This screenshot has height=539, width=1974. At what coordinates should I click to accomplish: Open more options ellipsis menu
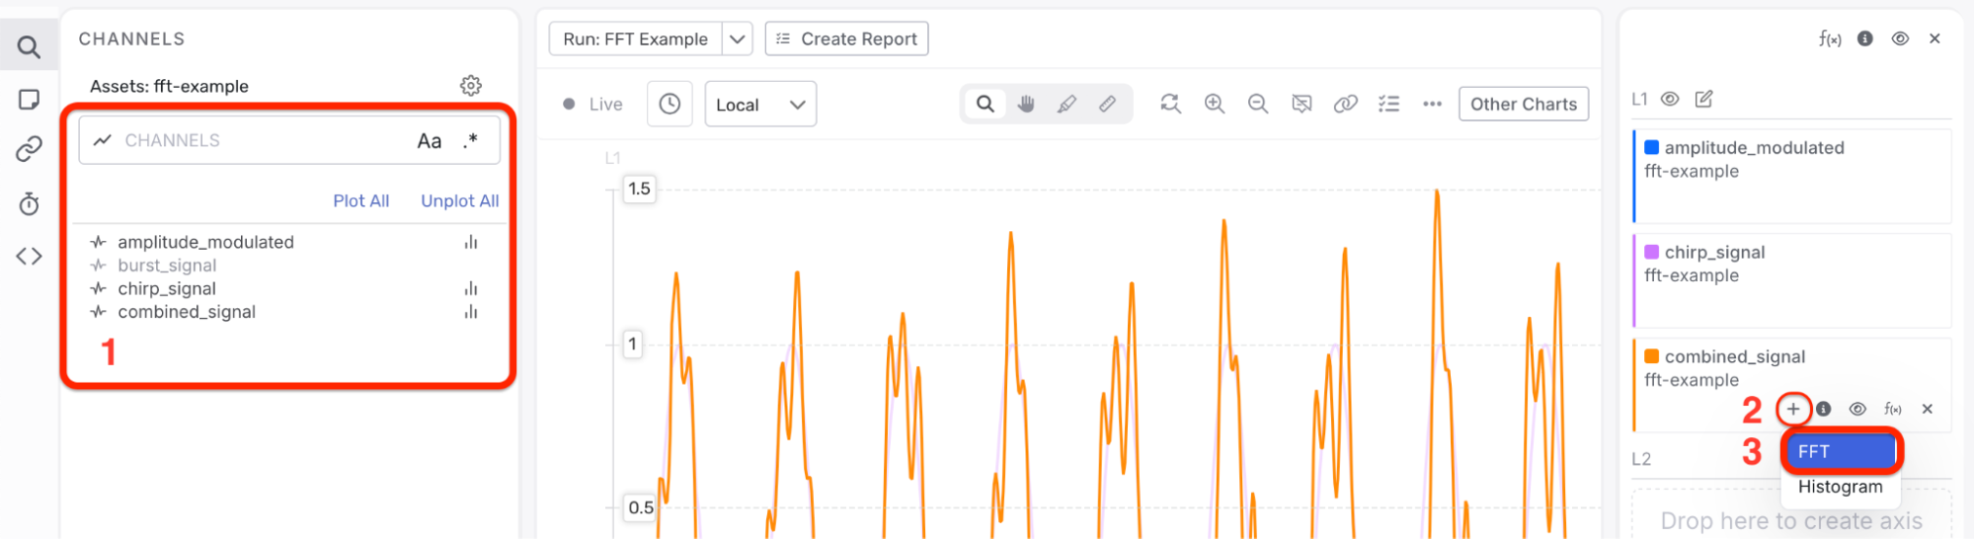(x=1433, y=104)
